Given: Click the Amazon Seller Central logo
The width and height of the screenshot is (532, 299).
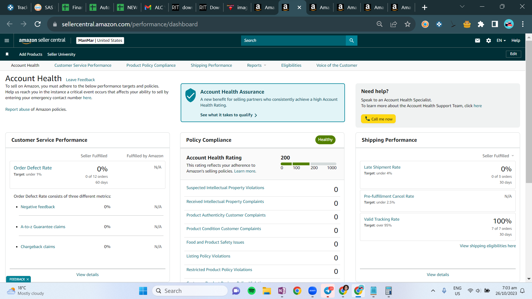Looking at the screenshot, I should click(42, 40).
